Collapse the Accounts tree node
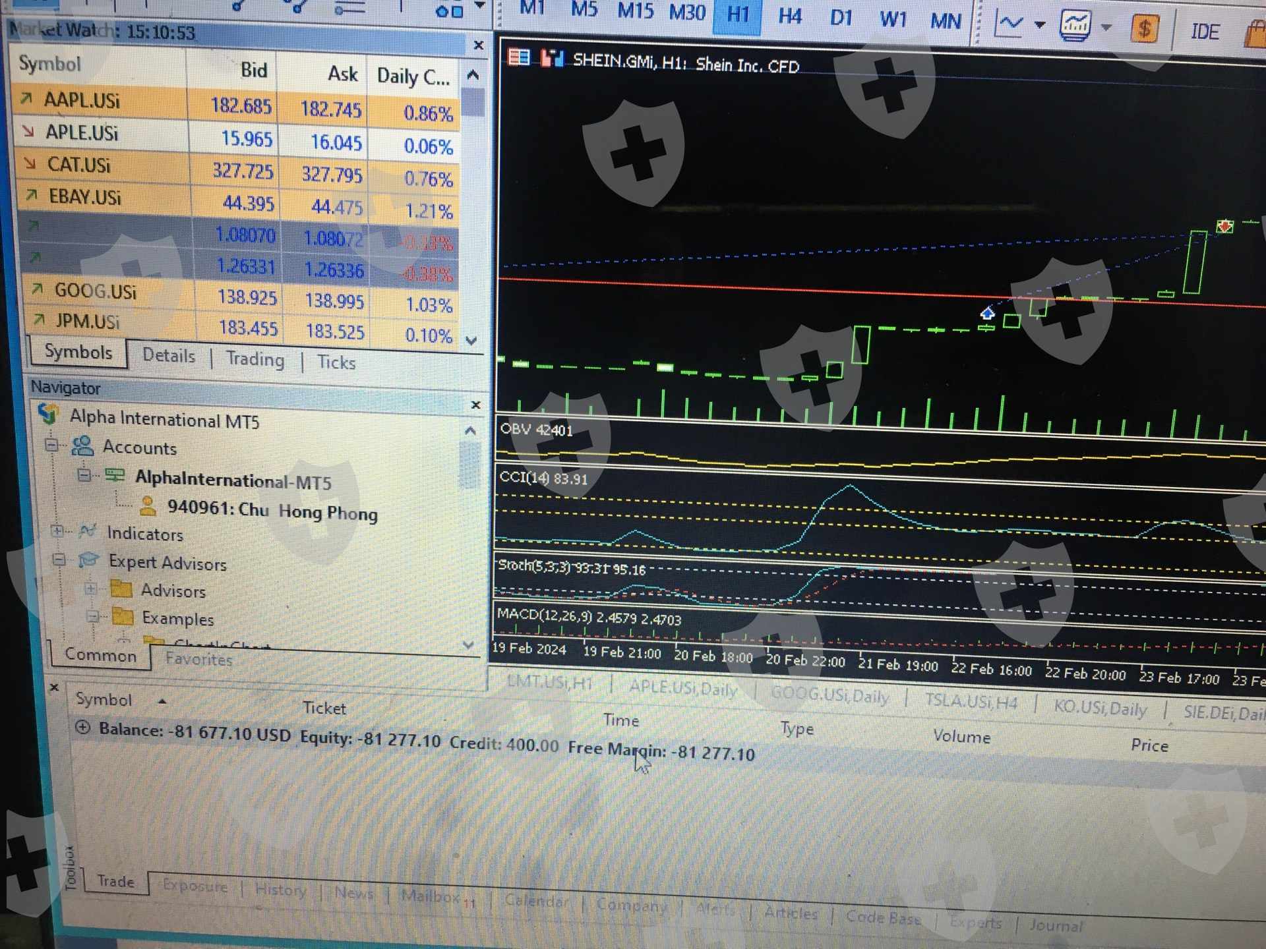This screenshot has height=949, width=1266. pyautogui.click(x=51, y=445)
